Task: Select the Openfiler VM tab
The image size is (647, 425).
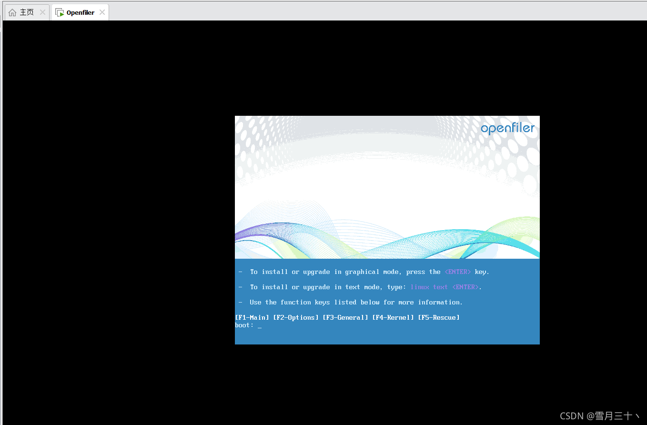Action: pyautogui.click(x=80, y=12)
